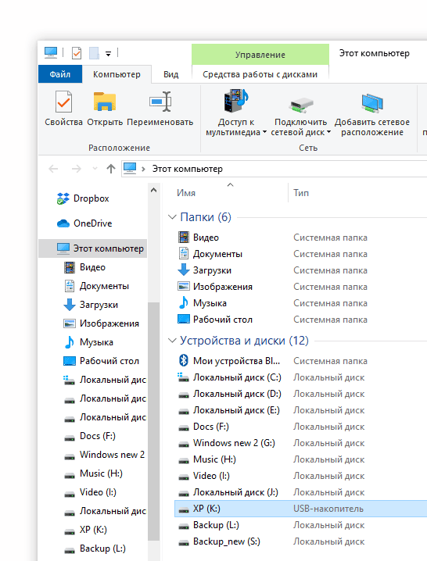The width and height of the screenshot is (427, 561).
Task: Click the address bar showing Этот компьютер
Action: pyautogui.click(x=274, y=169)
